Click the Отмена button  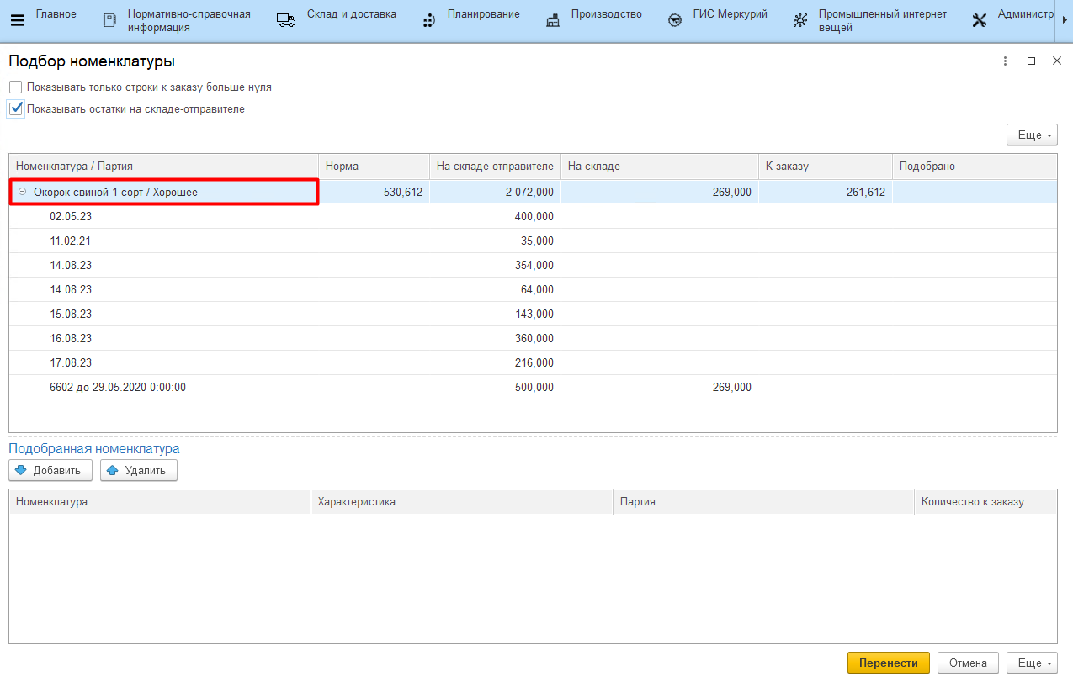point(967,663)
